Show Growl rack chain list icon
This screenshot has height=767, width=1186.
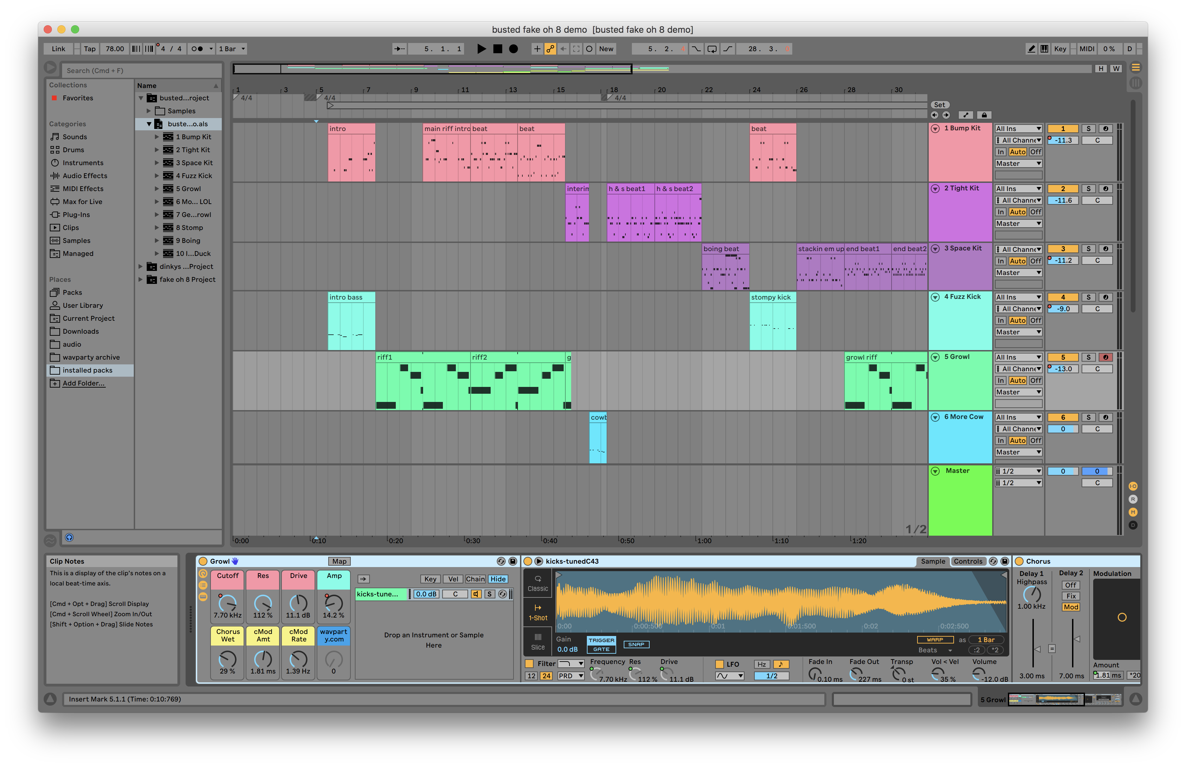click(203, 586)
